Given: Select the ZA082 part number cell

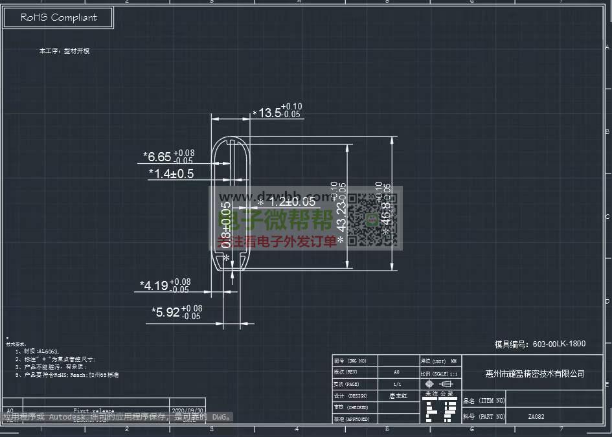Looking at the screenshot, I should point(536,417).
